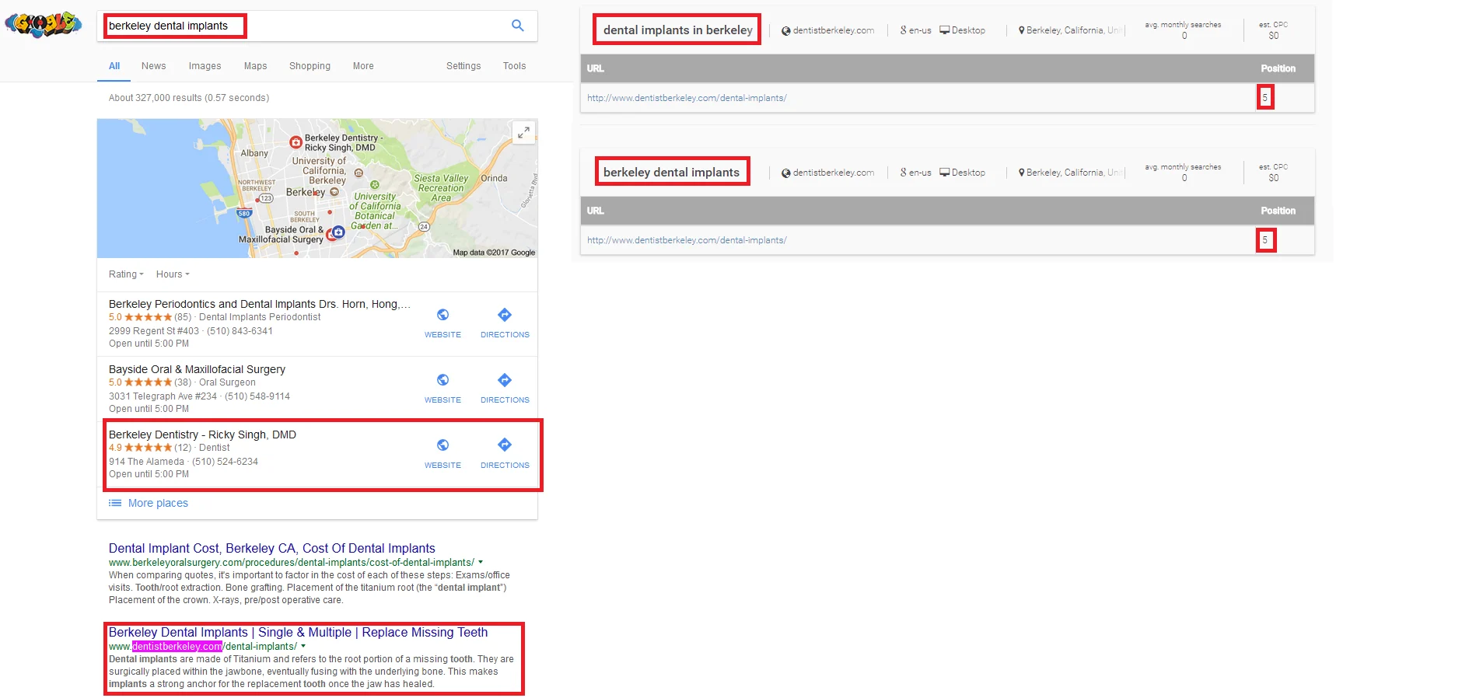Open website icon for Bayside Oral Surgery
Screen dimensions: 1476x698
click(442, 380)
